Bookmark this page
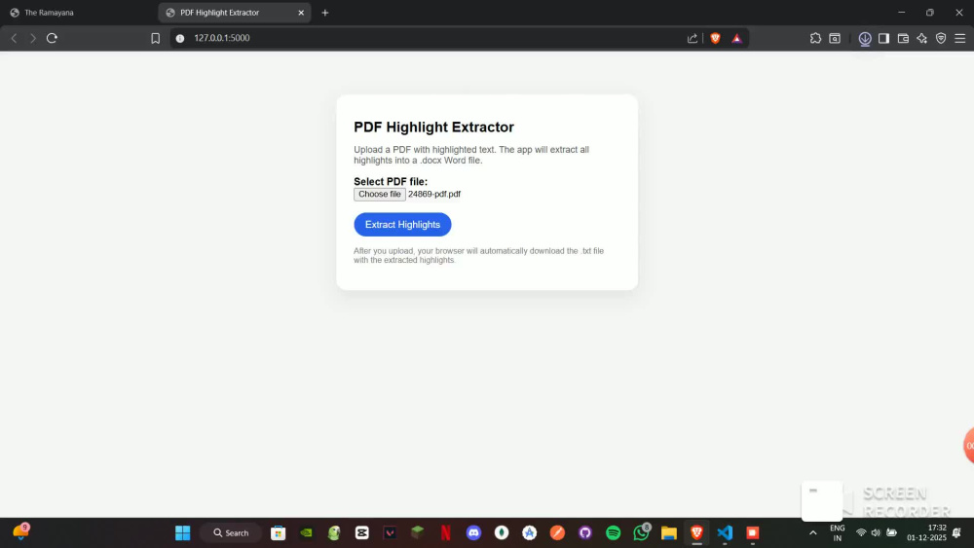This screenshot has height=548, width=974. pos(155,38)
